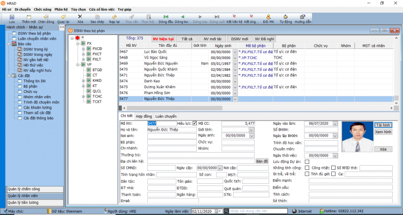Click the NV Đã nghỉ button
Image resolution: width=403 pixels, height=215 pixels.
click(x=264, y=39)
